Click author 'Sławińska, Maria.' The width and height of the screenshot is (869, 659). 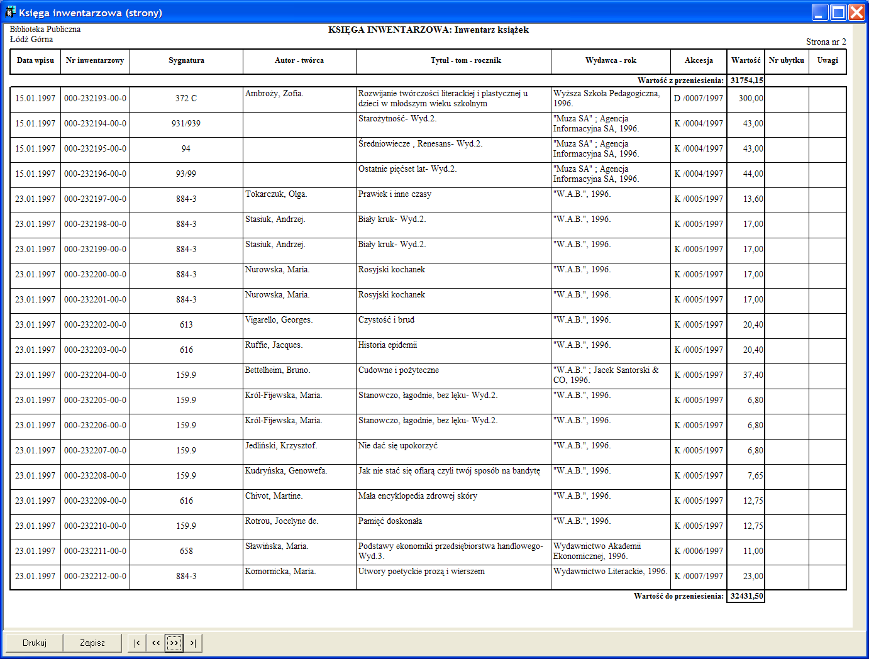(277, 546)
